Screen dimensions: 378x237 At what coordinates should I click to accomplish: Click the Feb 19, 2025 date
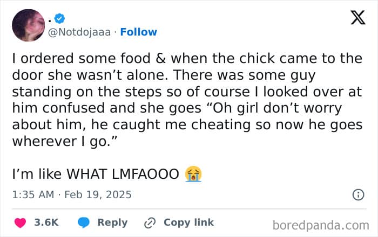98,194
